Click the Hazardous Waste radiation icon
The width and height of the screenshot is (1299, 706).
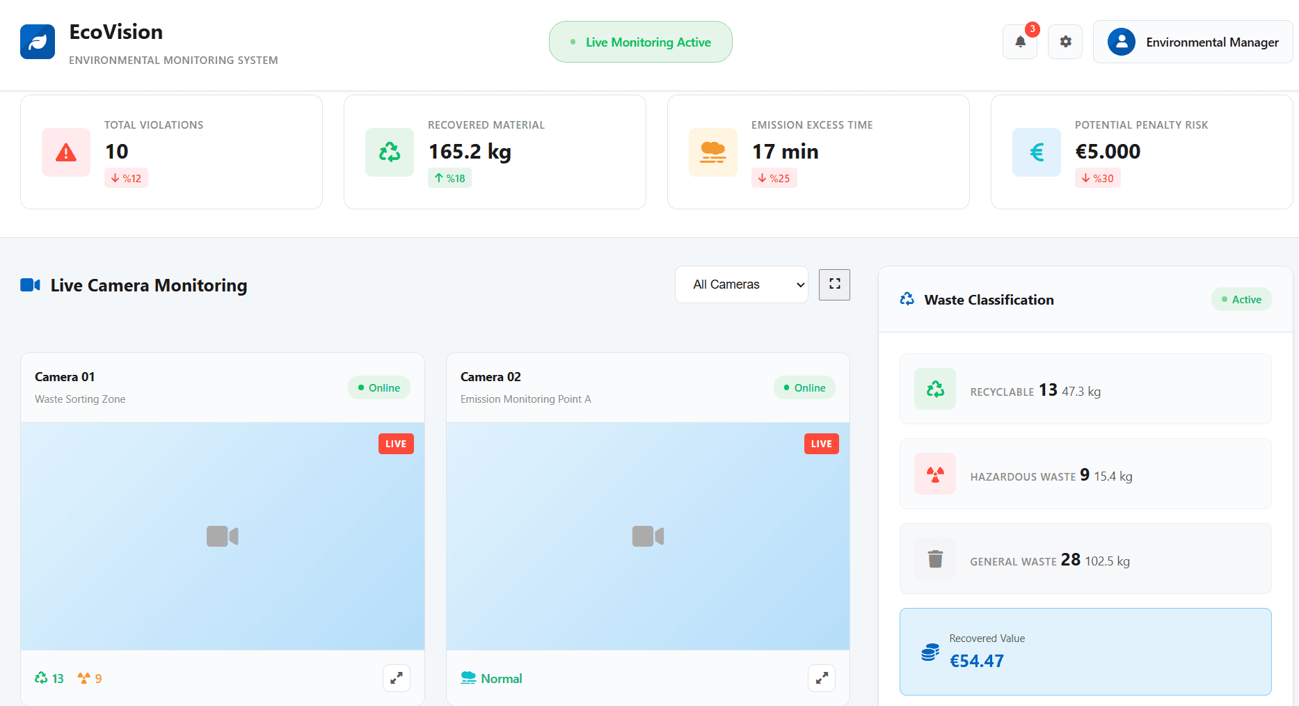pos(935,474)
